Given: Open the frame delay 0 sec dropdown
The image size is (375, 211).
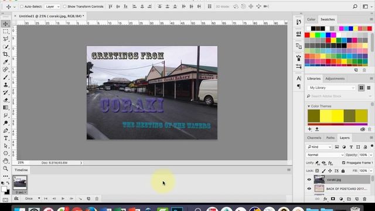Looking at the screenshot, I should [21, 192].
